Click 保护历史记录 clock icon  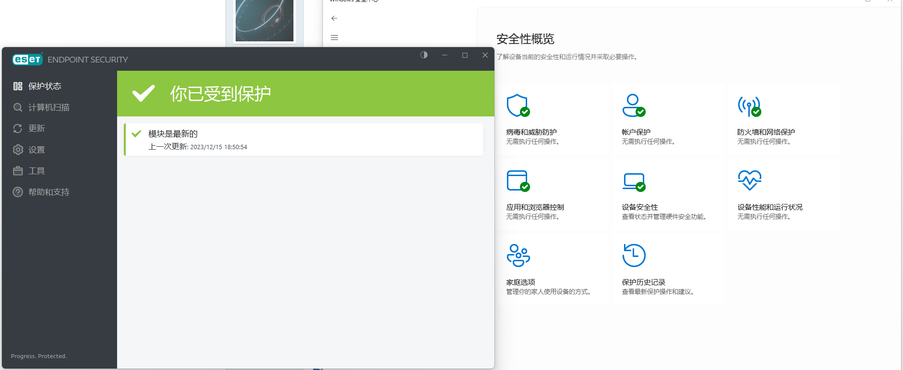pyautogui.click(x=634, y=255)
